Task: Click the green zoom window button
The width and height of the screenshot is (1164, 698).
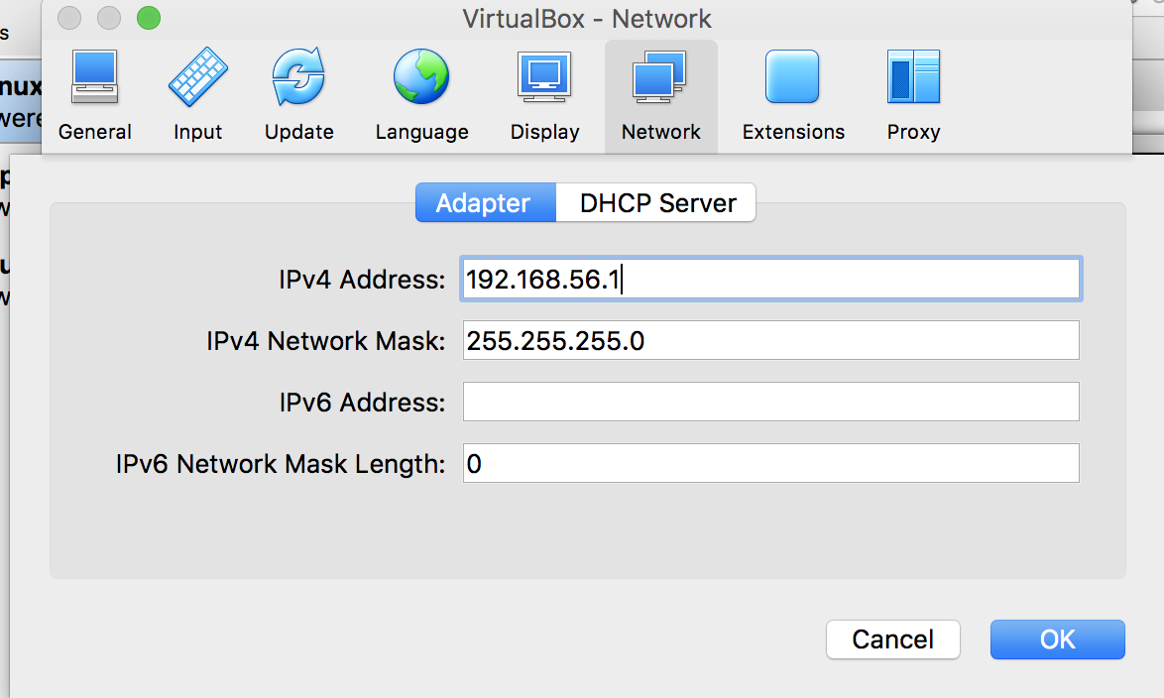Action: click(x=149, y=18)
